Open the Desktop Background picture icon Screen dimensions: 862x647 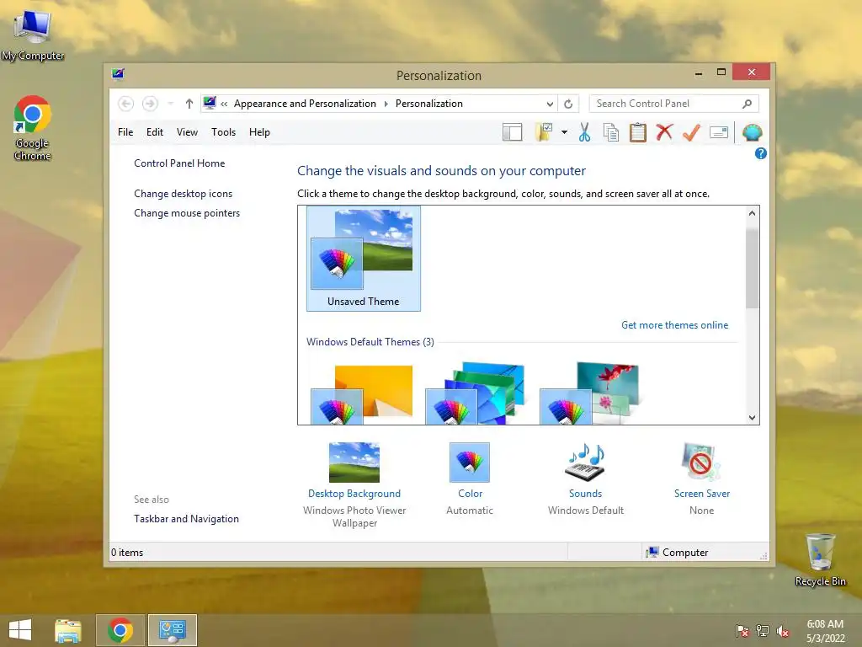tap(354, 463)
